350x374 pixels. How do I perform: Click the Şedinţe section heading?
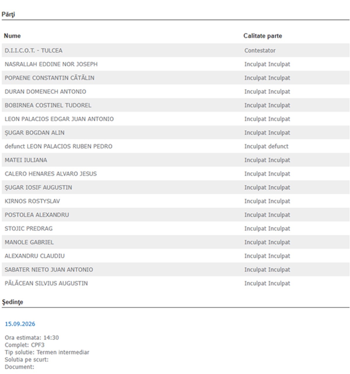pyautogui.click(x=13, y=302)
